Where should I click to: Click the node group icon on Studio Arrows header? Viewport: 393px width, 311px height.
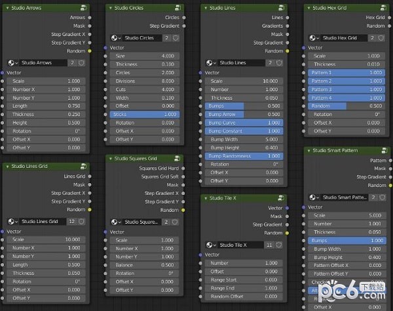click(x=83, y=8)
